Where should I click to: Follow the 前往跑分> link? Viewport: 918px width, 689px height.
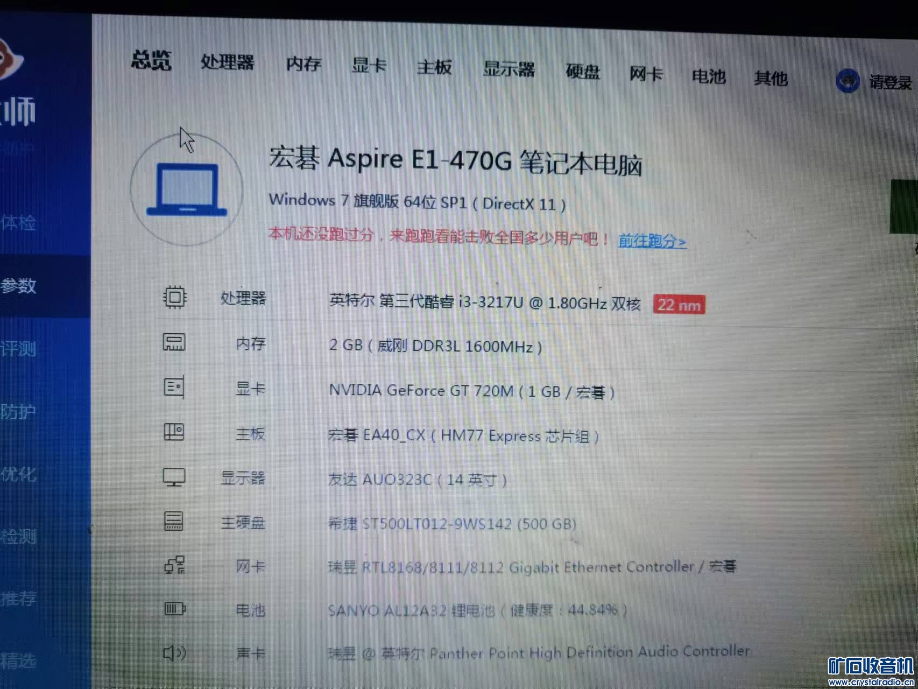[652, 241]
